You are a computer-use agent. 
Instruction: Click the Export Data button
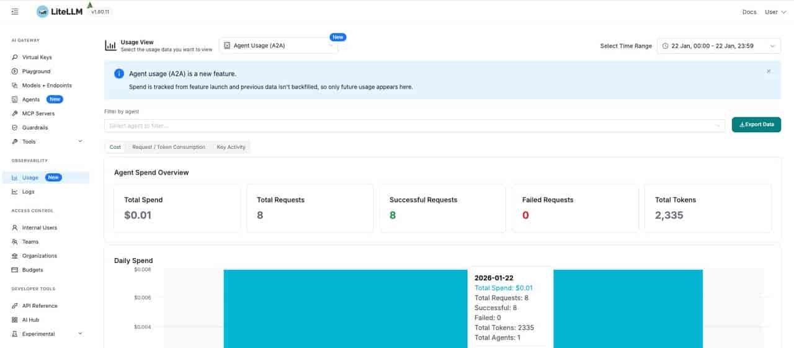pyautogui.click(x=756, y=125)
